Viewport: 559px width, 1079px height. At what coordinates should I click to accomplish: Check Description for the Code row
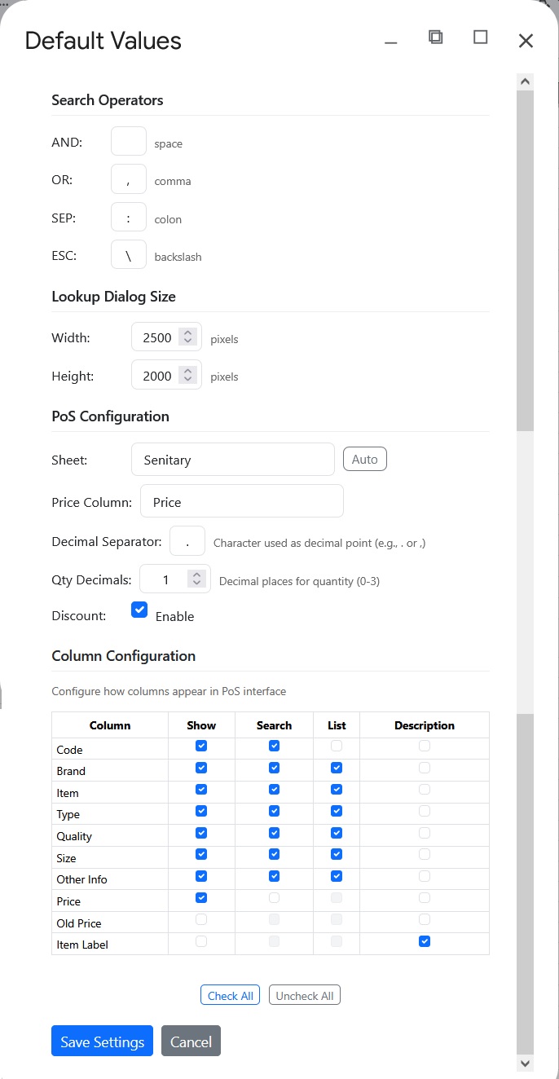pos(424,746)
